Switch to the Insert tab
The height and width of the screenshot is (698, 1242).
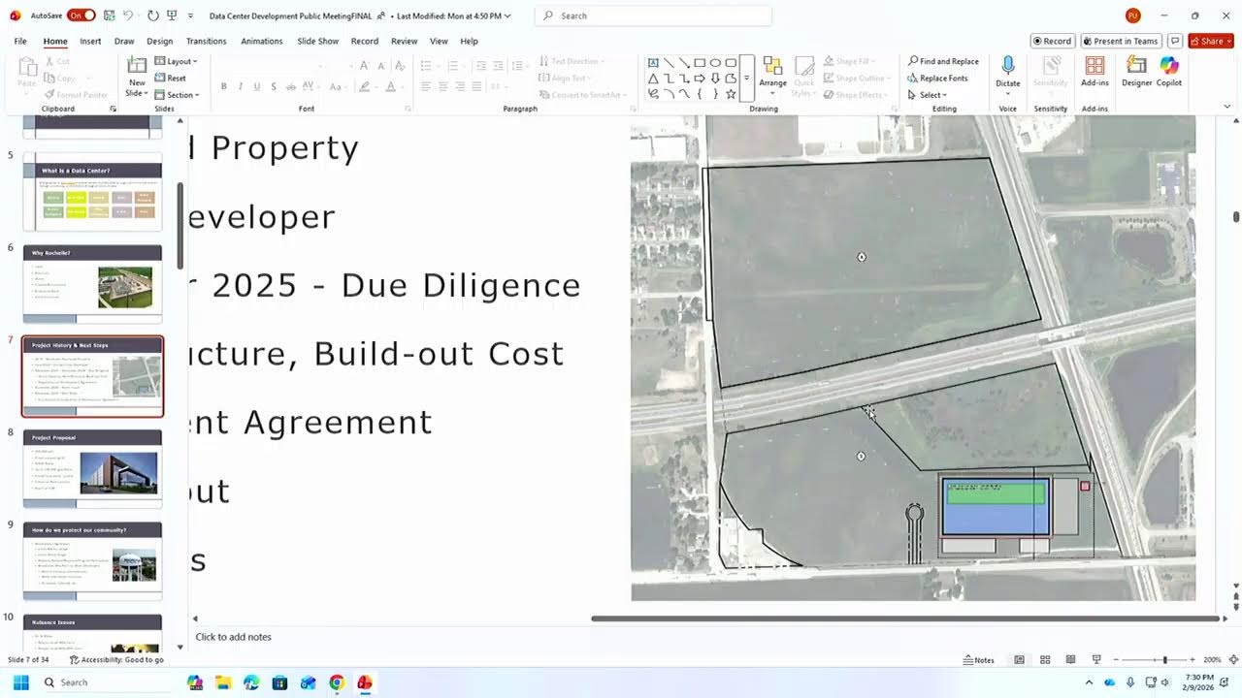tap(90, 41)
